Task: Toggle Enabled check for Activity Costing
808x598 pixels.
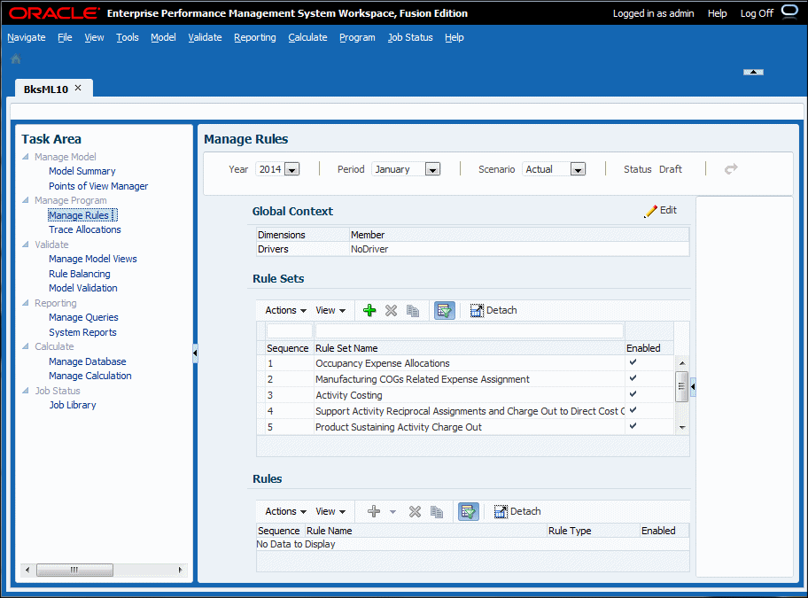Action: coord(633,394)
